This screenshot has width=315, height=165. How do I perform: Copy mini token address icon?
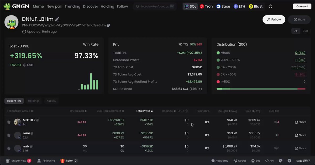tap(32, 133)
